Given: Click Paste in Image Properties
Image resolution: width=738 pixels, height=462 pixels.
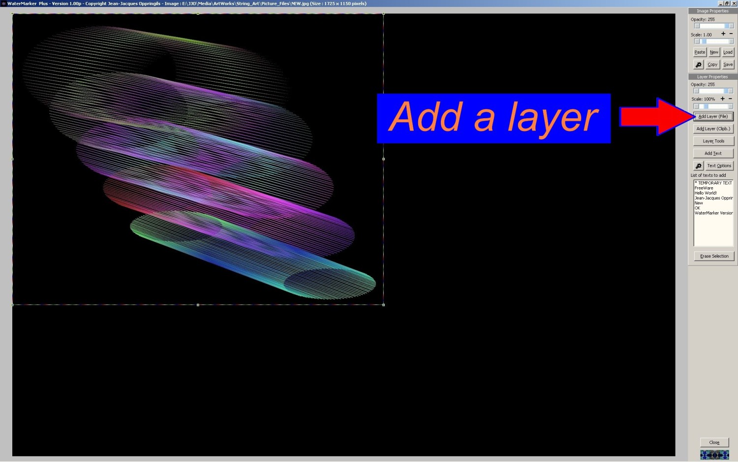Looking at the screenshot, I should (x=700, y=52).
